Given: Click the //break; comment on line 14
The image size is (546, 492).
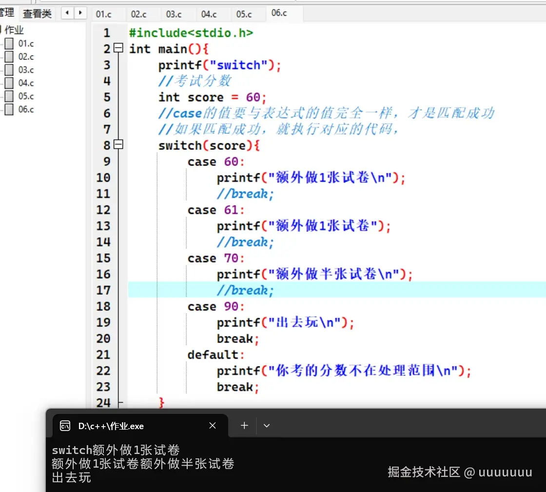Looking at the screenshot, I should (x=246, y=242).
